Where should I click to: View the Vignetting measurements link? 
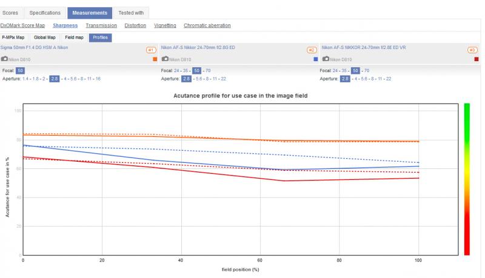coord(165,25)
